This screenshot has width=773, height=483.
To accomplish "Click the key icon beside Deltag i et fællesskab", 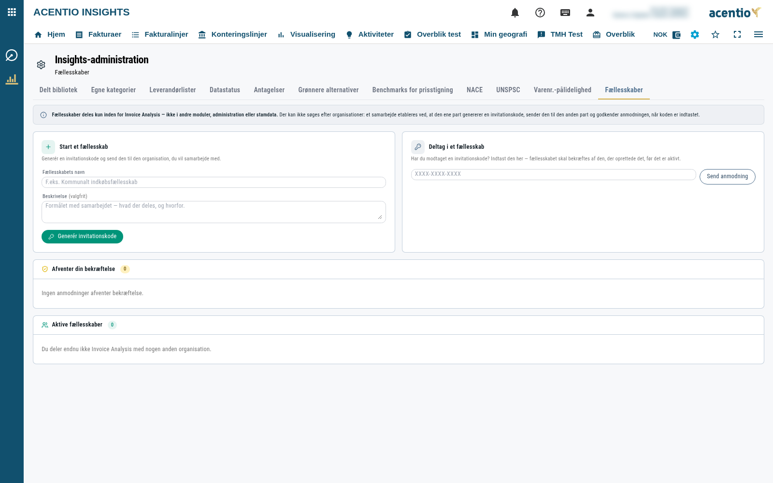I will (418, 147).
